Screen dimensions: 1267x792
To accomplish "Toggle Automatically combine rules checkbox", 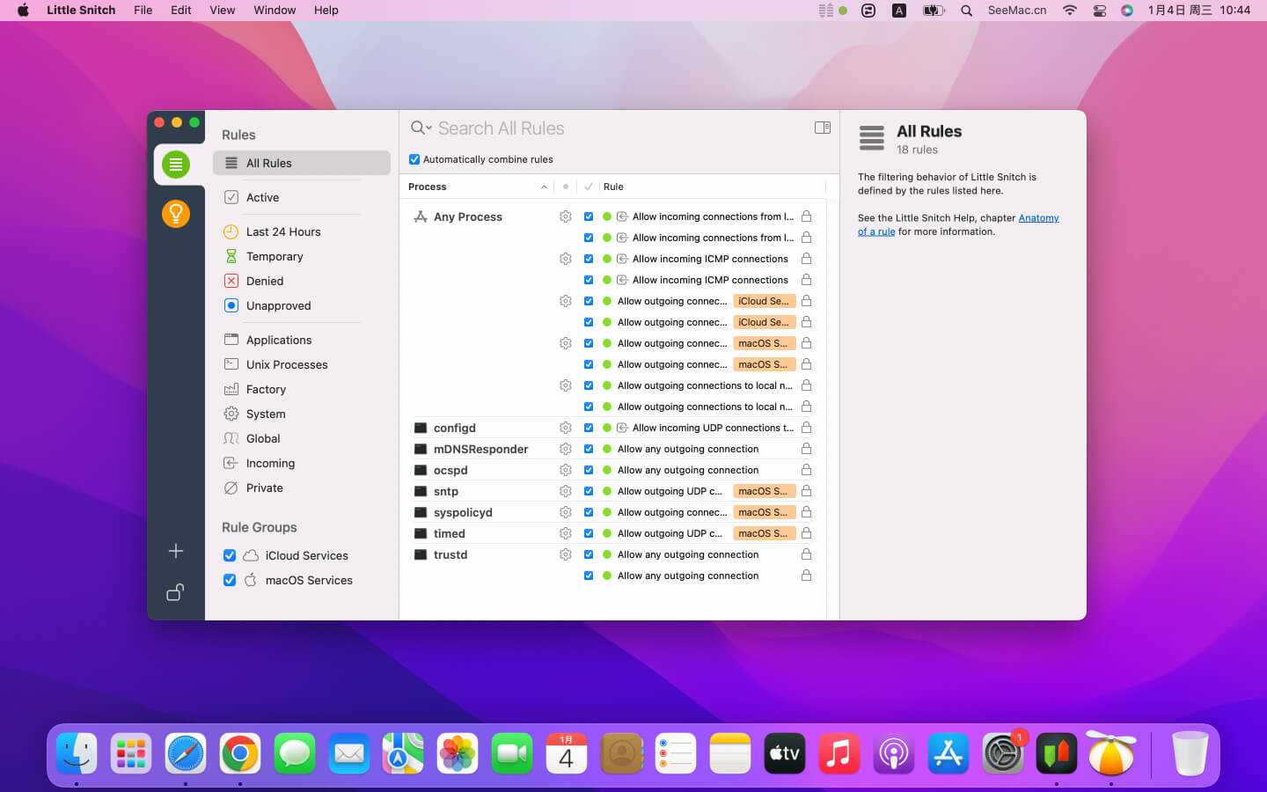I will [x=414, y=159].
